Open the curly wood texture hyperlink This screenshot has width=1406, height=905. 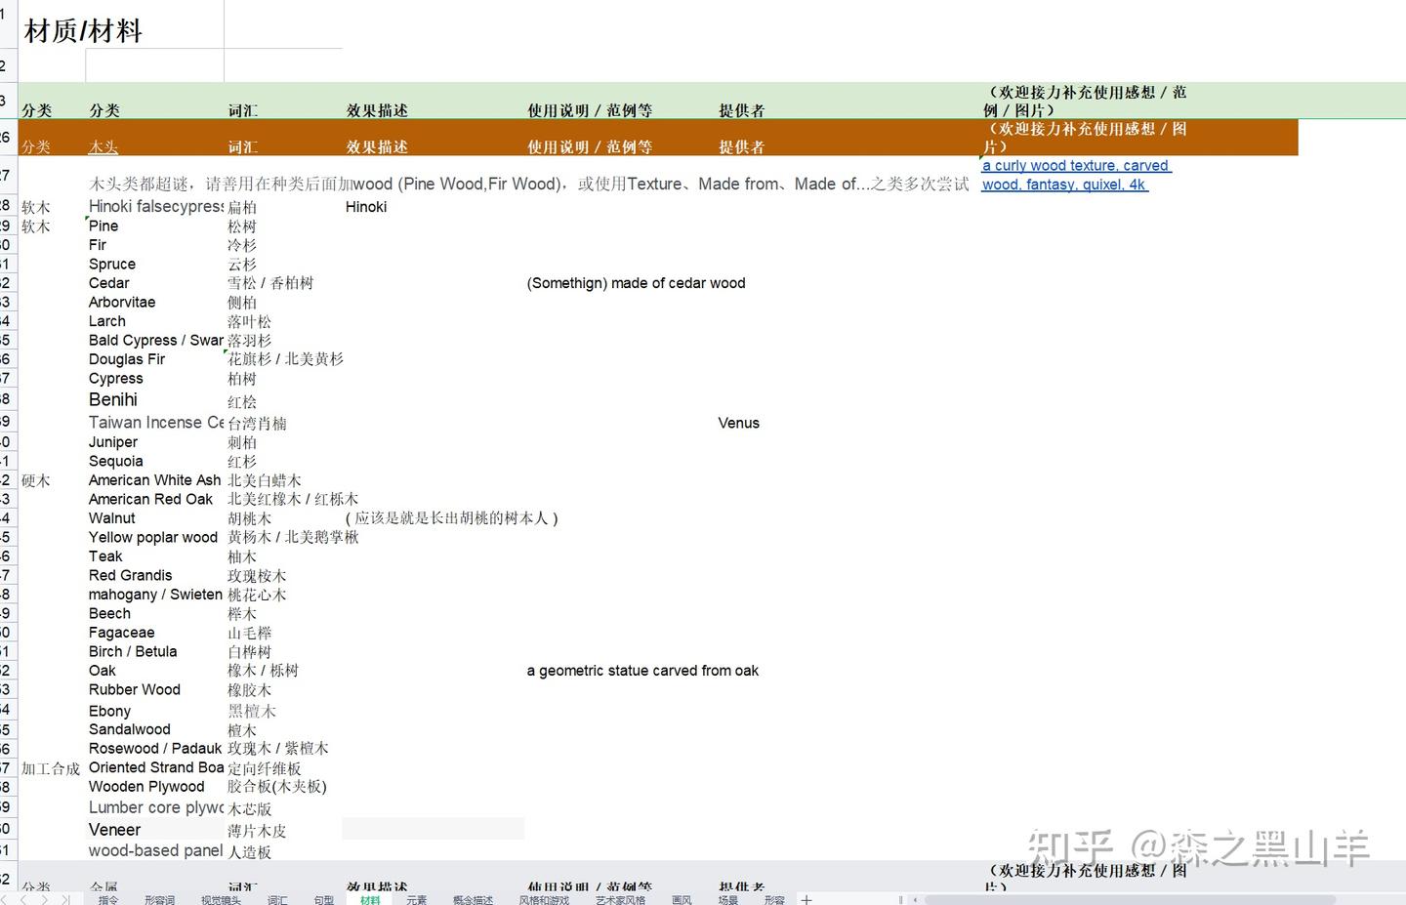click(x=1075, y=175)
